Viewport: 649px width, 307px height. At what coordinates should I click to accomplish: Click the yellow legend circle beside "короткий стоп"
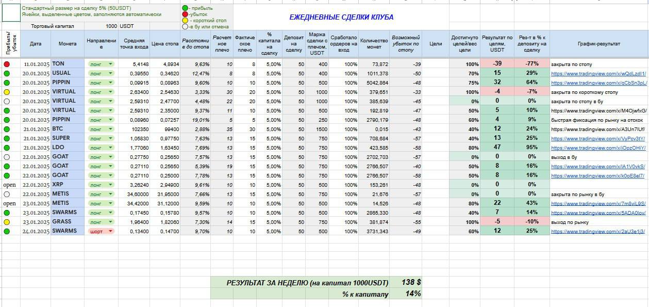click(x=185, y=21)
